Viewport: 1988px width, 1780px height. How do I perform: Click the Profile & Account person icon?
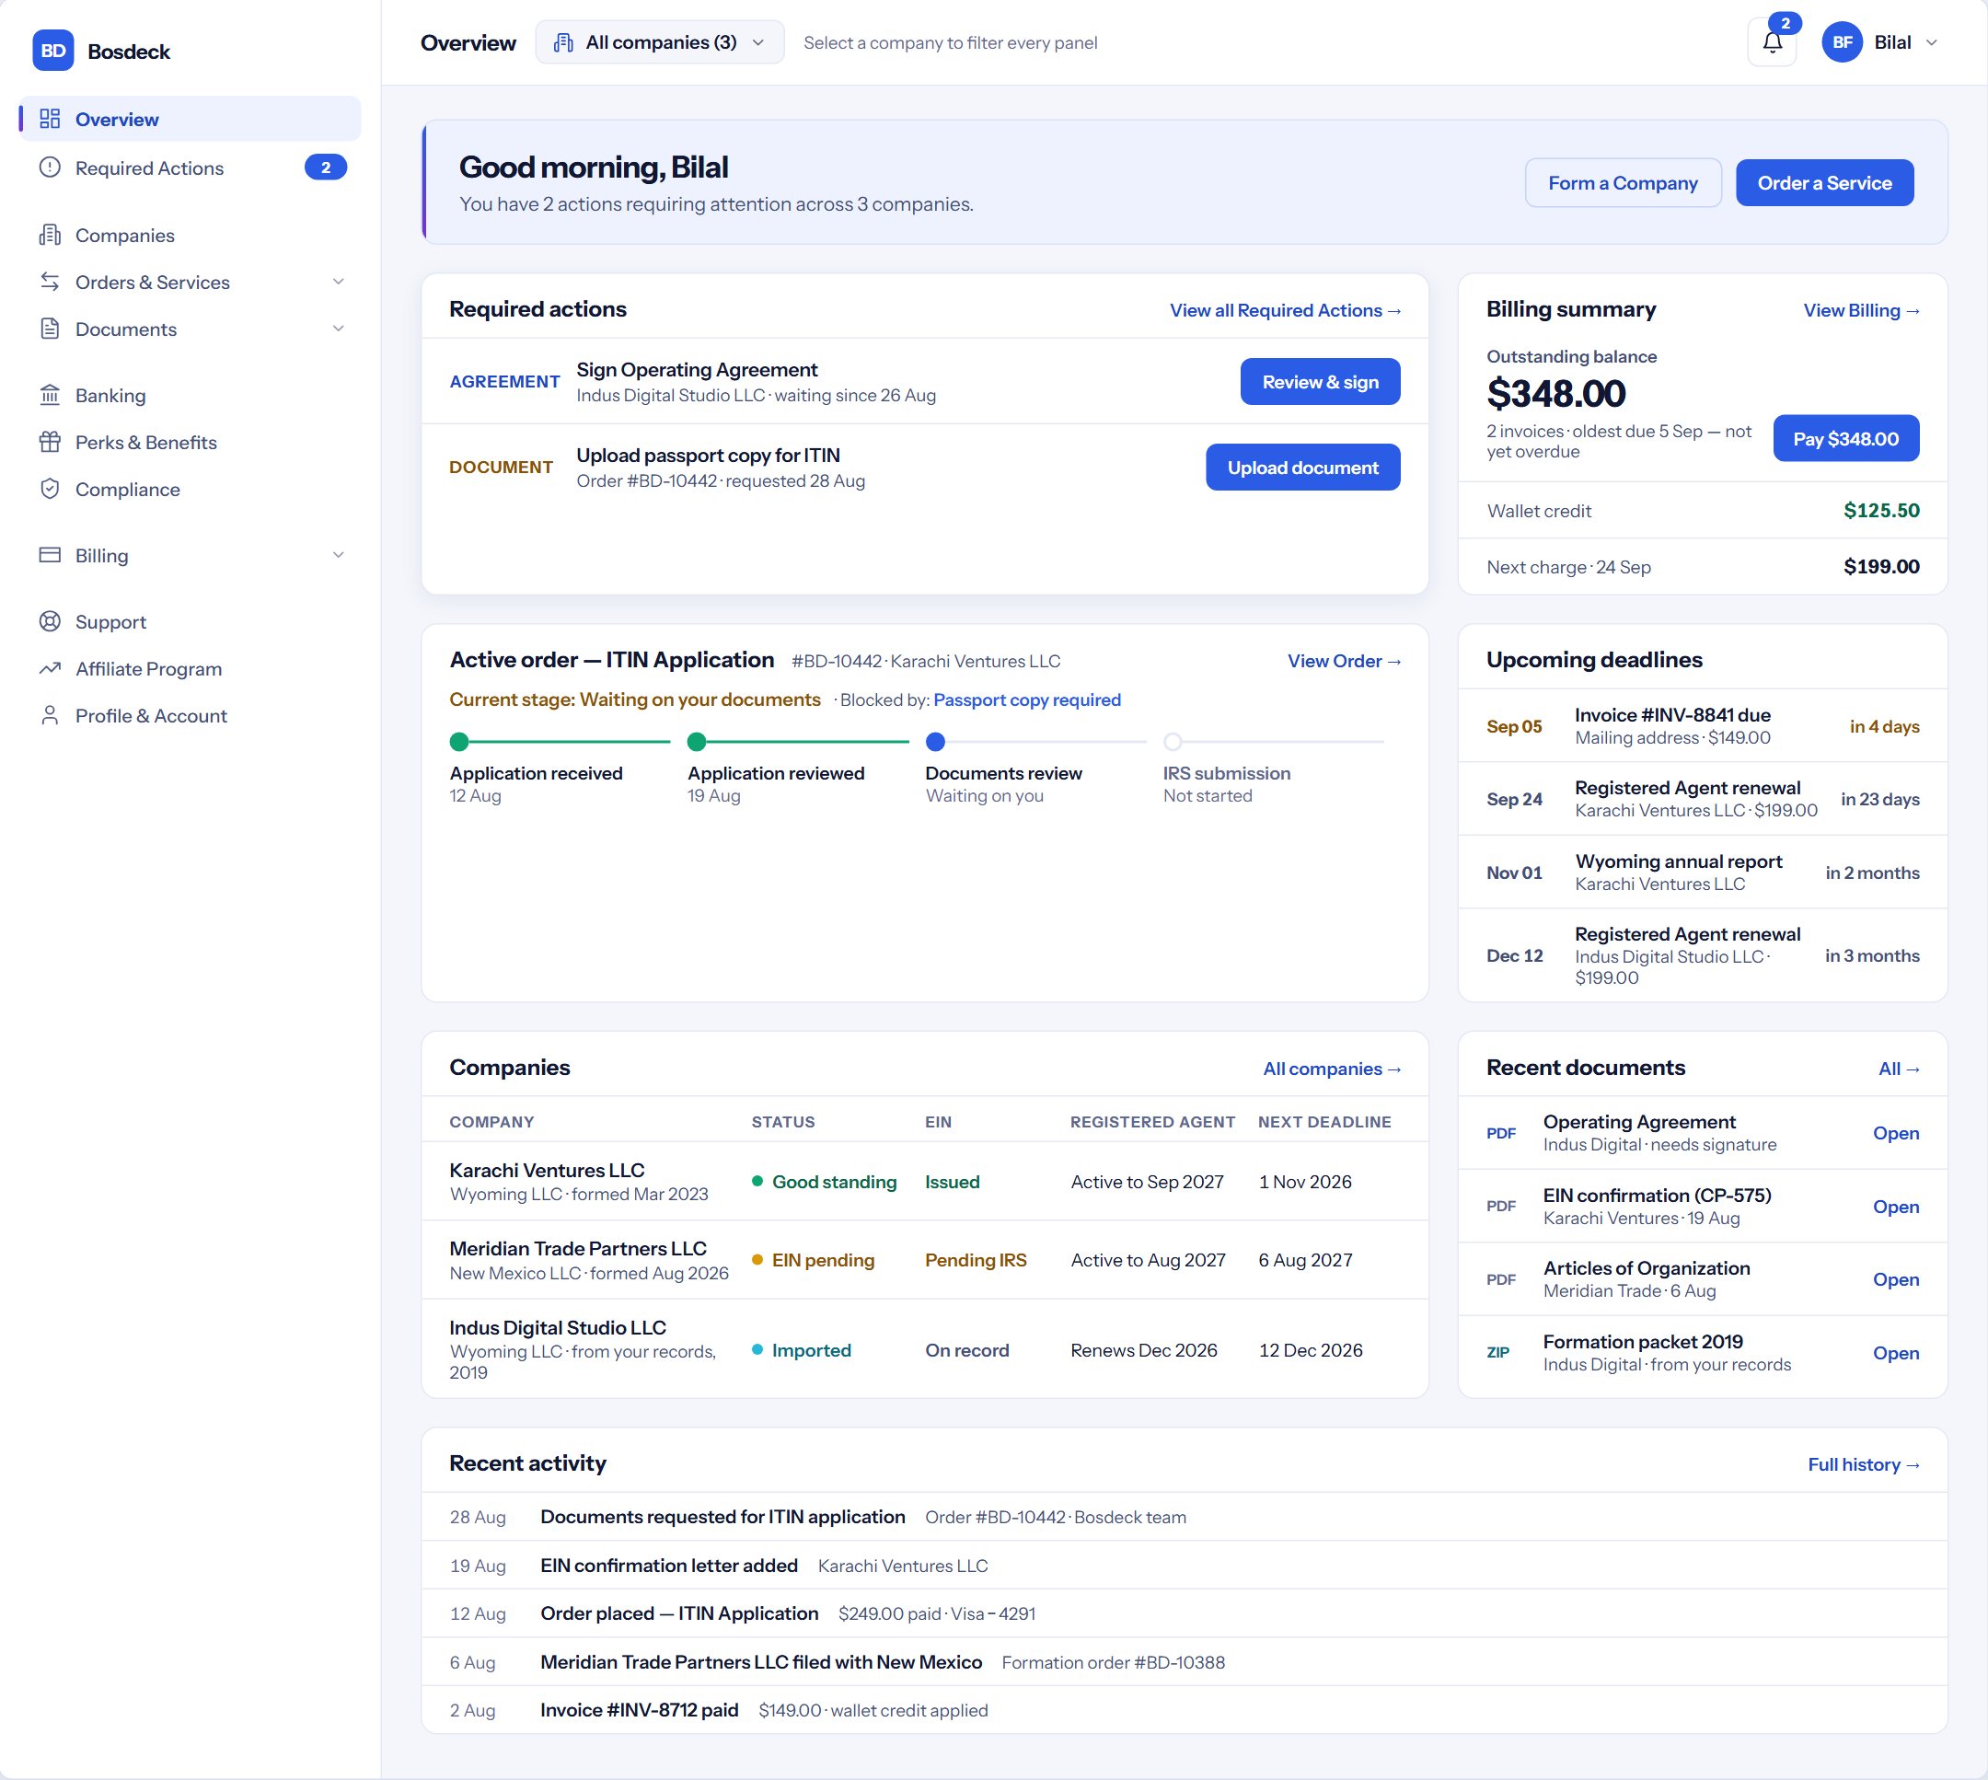coord(50,716)
